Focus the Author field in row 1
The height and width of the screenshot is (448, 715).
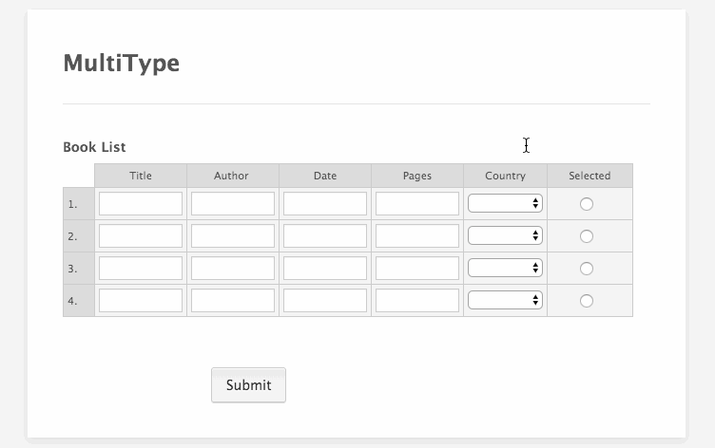click(233, 203)
